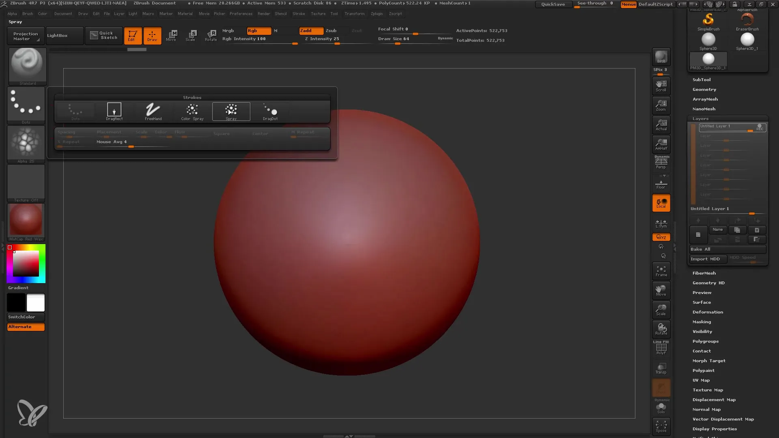Click the AAHalf view icon
The height and width of the screenshot is (438, 779).
[661, 144]
